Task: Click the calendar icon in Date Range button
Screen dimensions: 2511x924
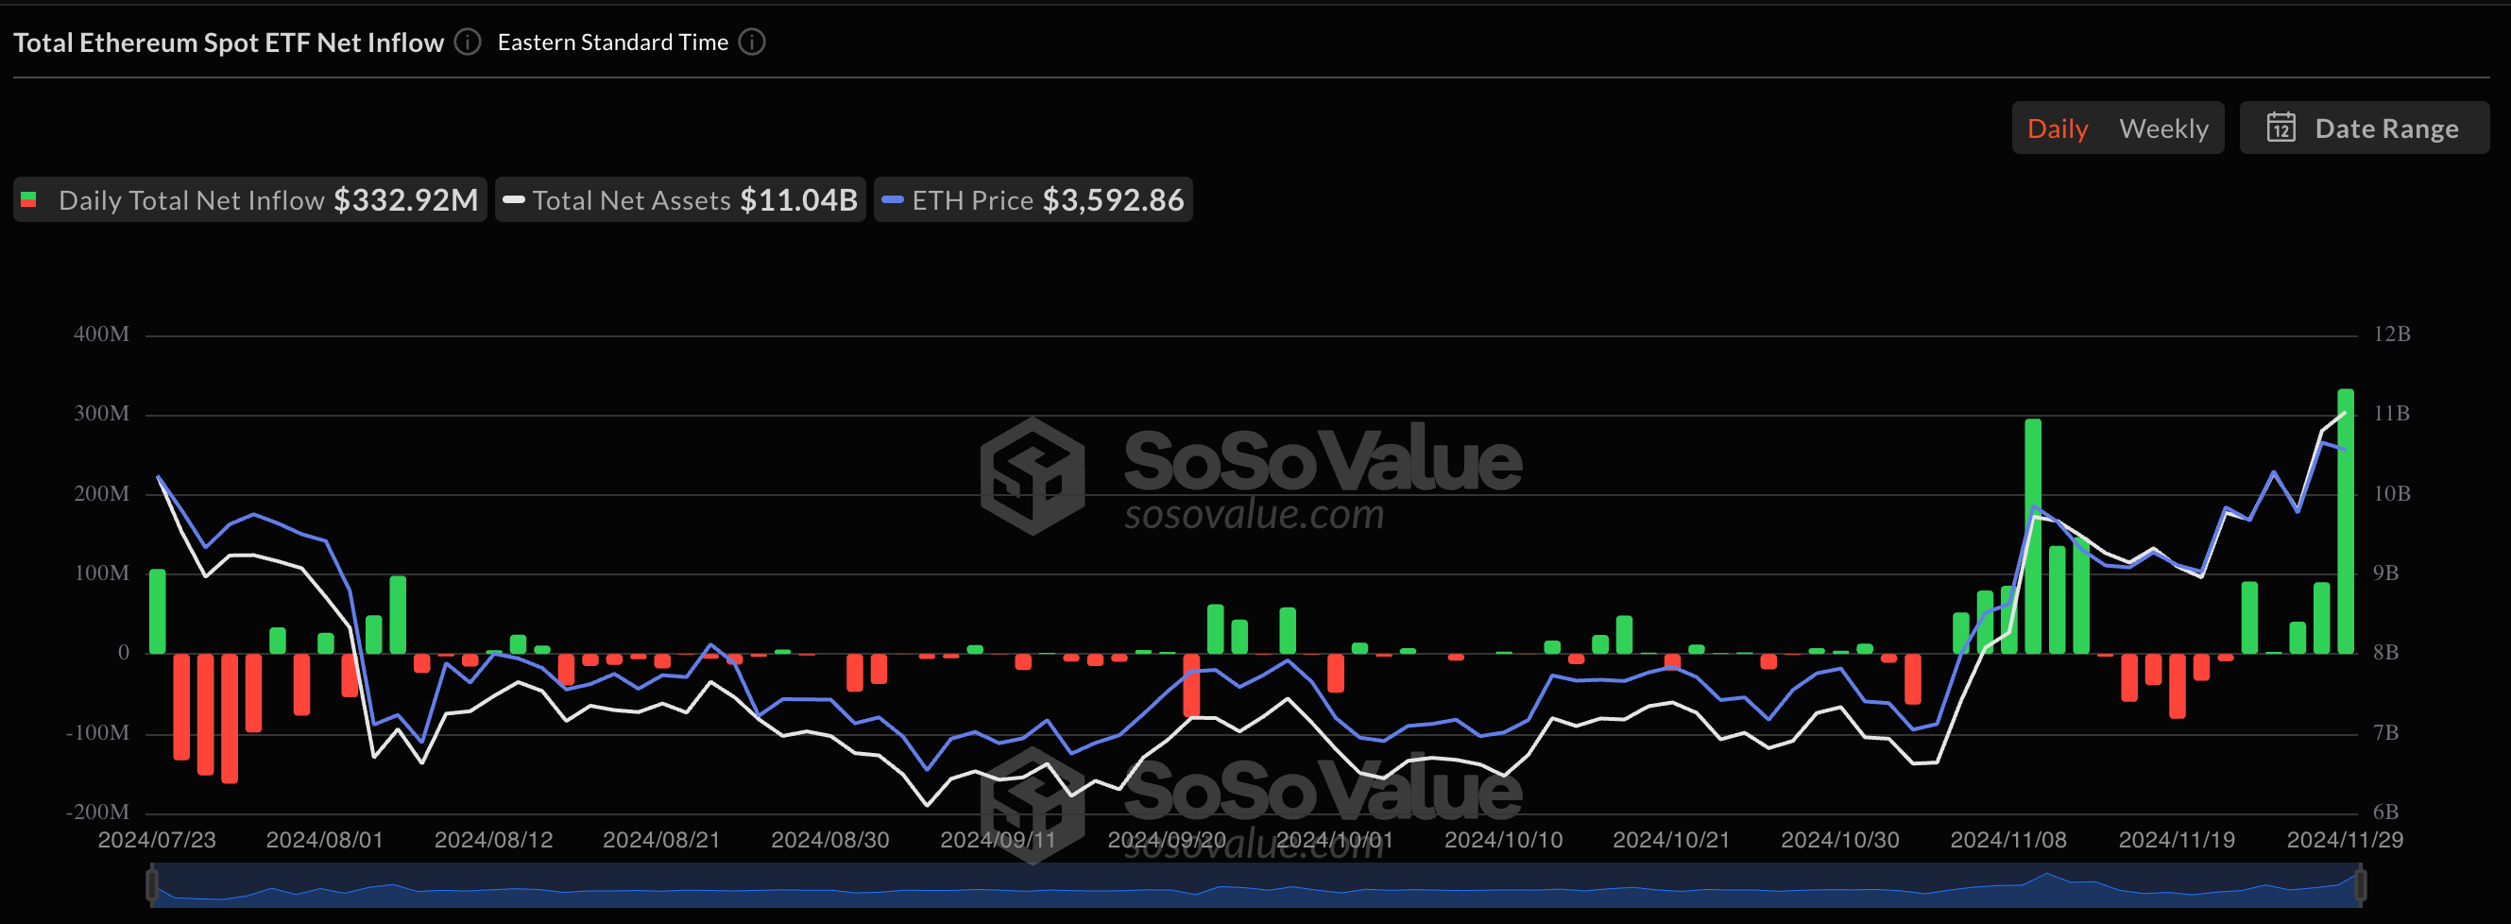Action: tap(2280, 128)
